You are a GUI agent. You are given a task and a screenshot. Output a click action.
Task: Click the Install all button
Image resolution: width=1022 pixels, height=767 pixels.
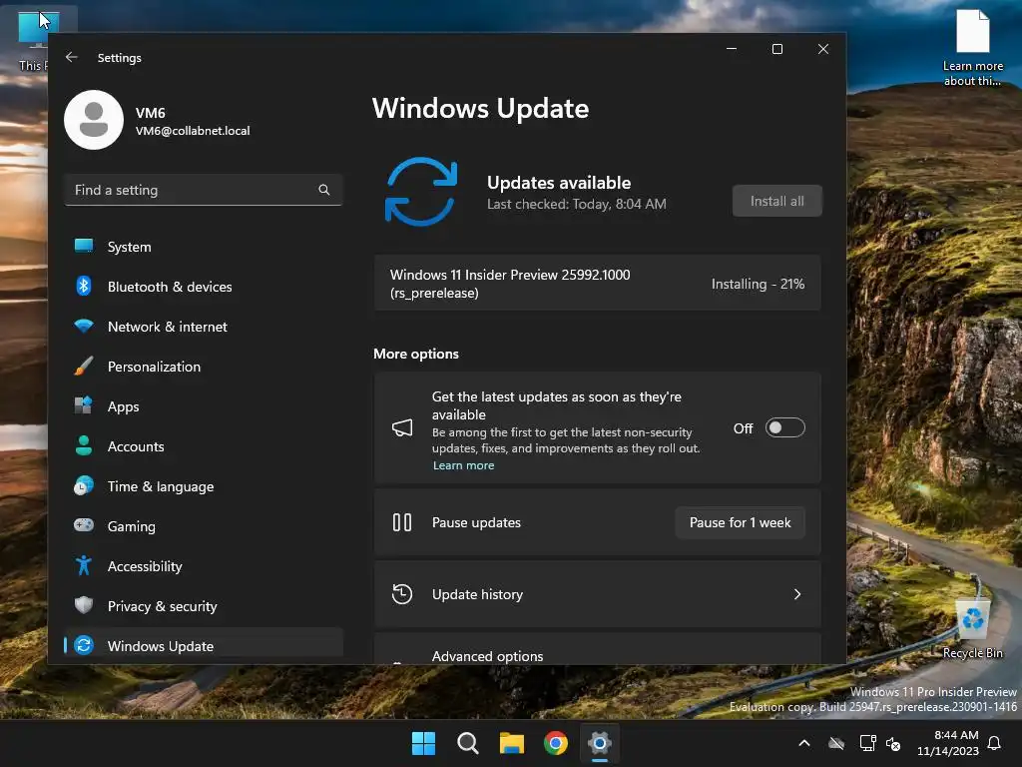pyautogui.click(x=776, y=201)
